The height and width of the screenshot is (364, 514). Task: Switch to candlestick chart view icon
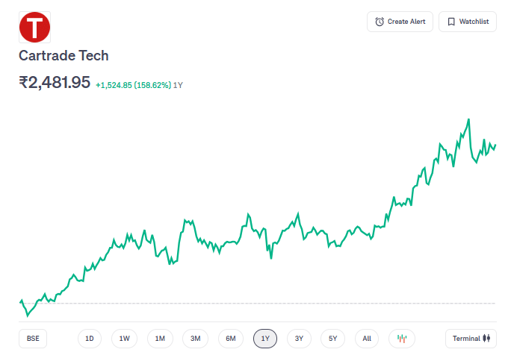[402, 339]
